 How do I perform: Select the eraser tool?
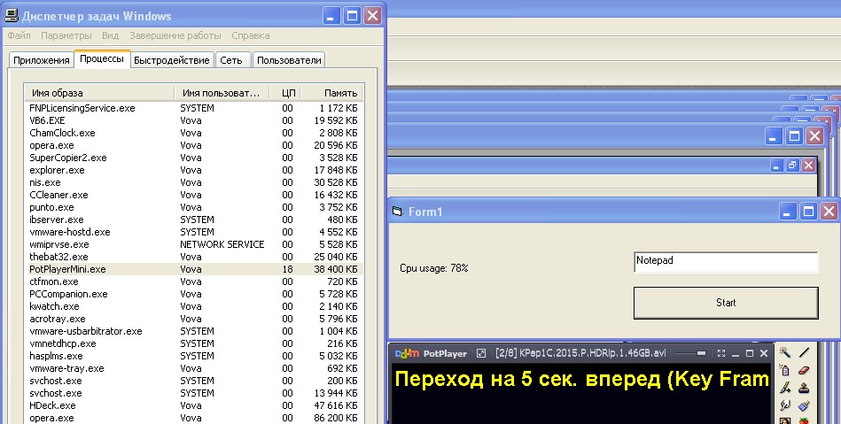804,370
